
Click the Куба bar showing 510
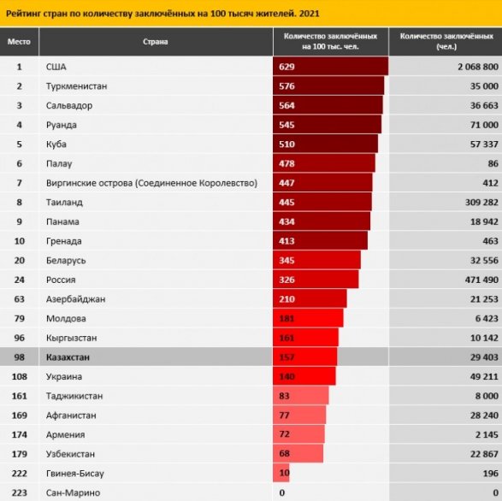(325, 144)
